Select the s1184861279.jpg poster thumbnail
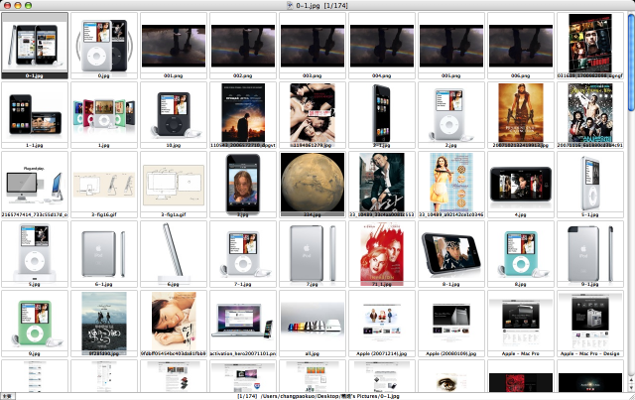Viewport: 635px width, 400px height. 313,115
